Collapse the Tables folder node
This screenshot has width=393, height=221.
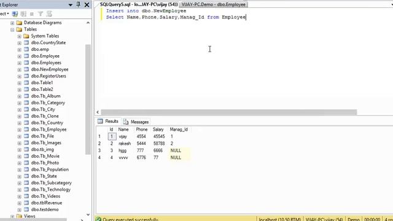(12, 29)
